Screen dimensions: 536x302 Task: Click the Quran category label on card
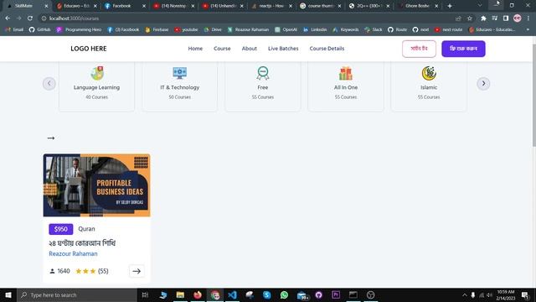point(86,229)
